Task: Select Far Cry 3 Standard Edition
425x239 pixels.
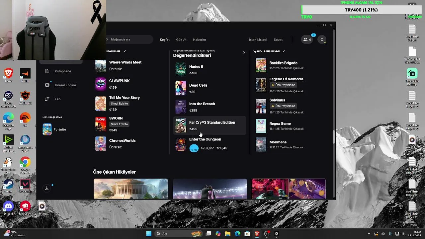Action: tap(210, 125)
